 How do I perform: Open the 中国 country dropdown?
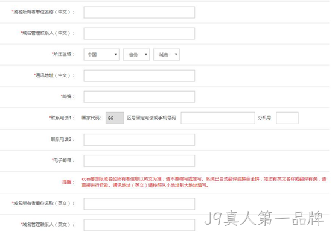coord(101,55)
